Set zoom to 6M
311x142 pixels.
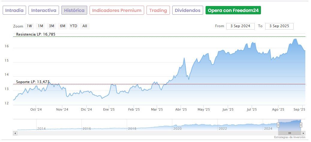(x=62, y=26)
